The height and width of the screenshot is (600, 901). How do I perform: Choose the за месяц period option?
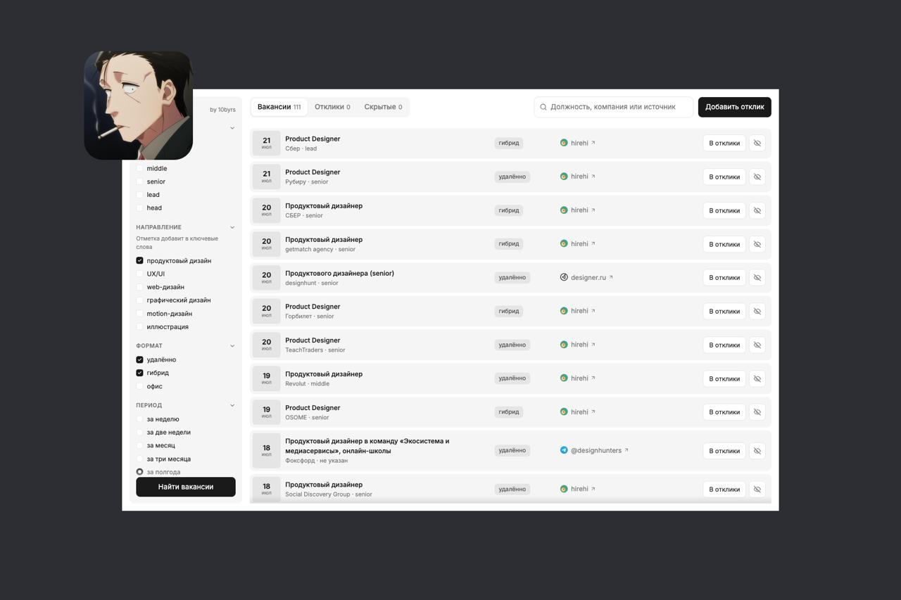click(139, 445)
